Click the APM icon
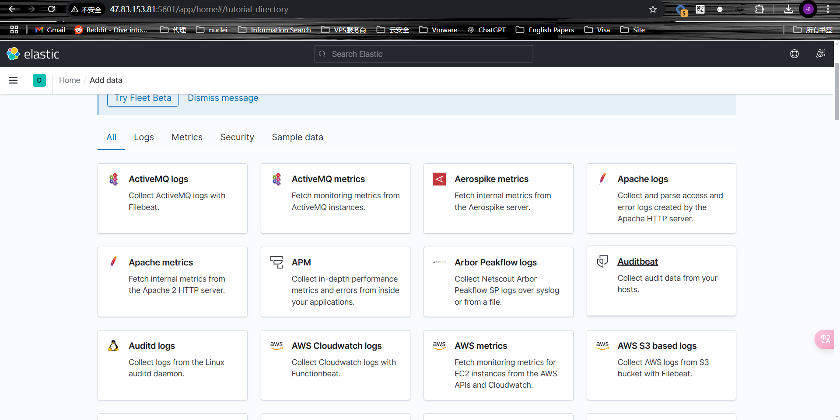Viewport: 840px width, 420px height. pyautogui.click(x=276, y=262)
